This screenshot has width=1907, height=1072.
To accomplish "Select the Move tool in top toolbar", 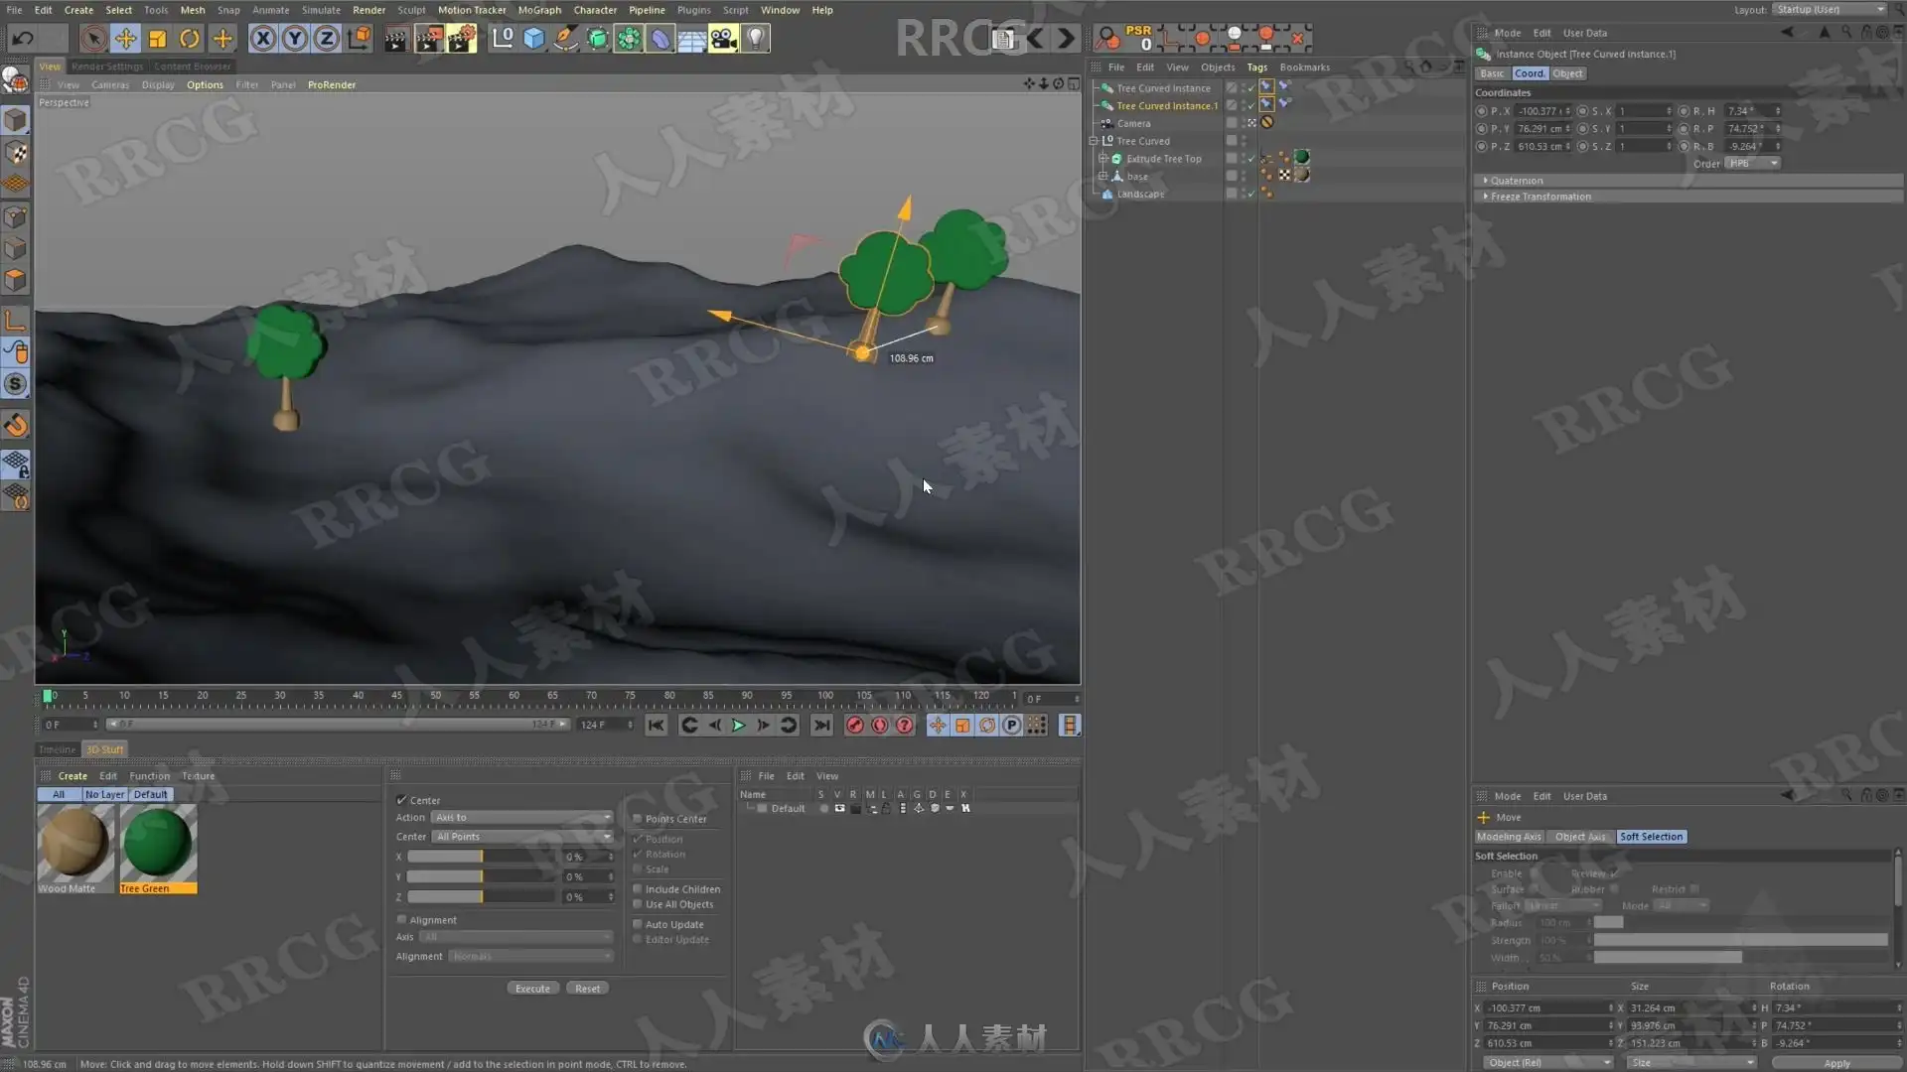I will pyautogui.click(x=125, y=39).
